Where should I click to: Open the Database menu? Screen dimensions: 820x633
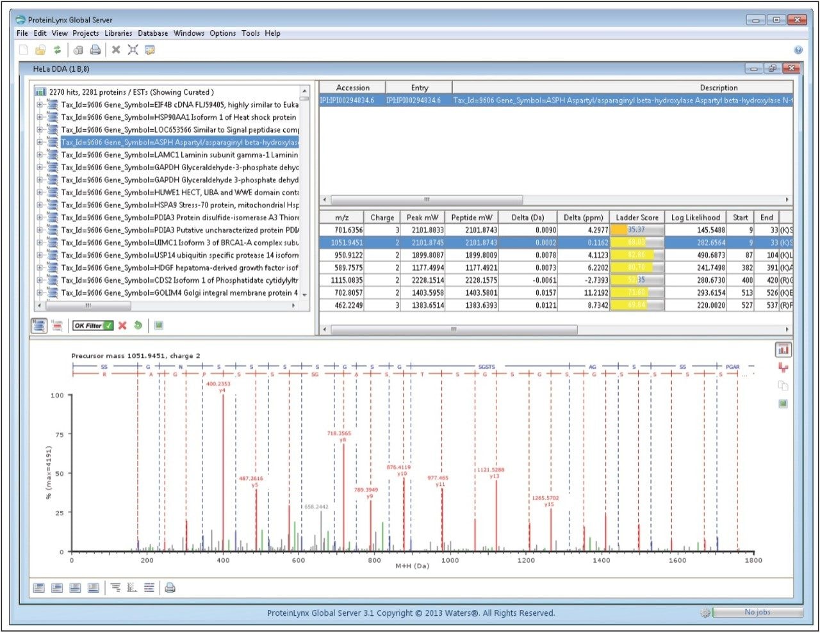153,33
